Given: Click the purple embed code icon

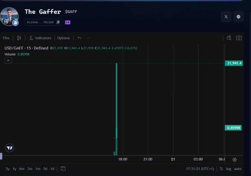Looking at the screenshot, I should (x=68, y=22).
